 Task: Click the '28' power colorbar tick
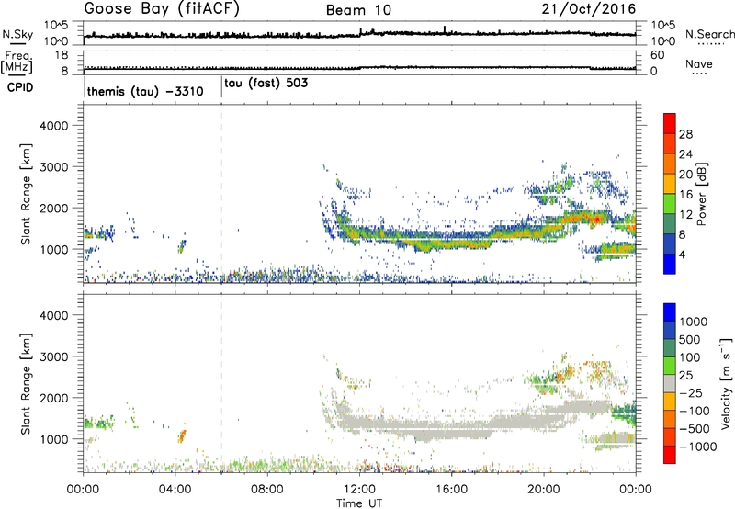[x=685, y=134]
